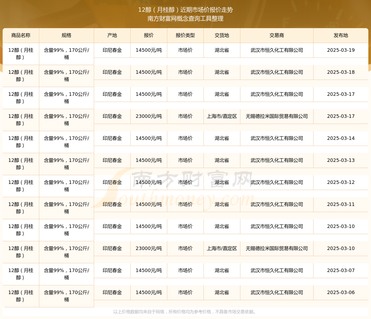
Task: Click 无锡德拉米国际贸易有限公司 in 2025-03-10 row
Action: [277, 248]
